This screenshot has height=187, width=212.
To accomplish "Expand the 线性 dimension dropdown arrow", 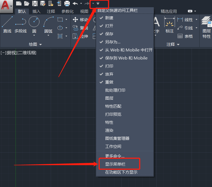I will tap(196, 20).
